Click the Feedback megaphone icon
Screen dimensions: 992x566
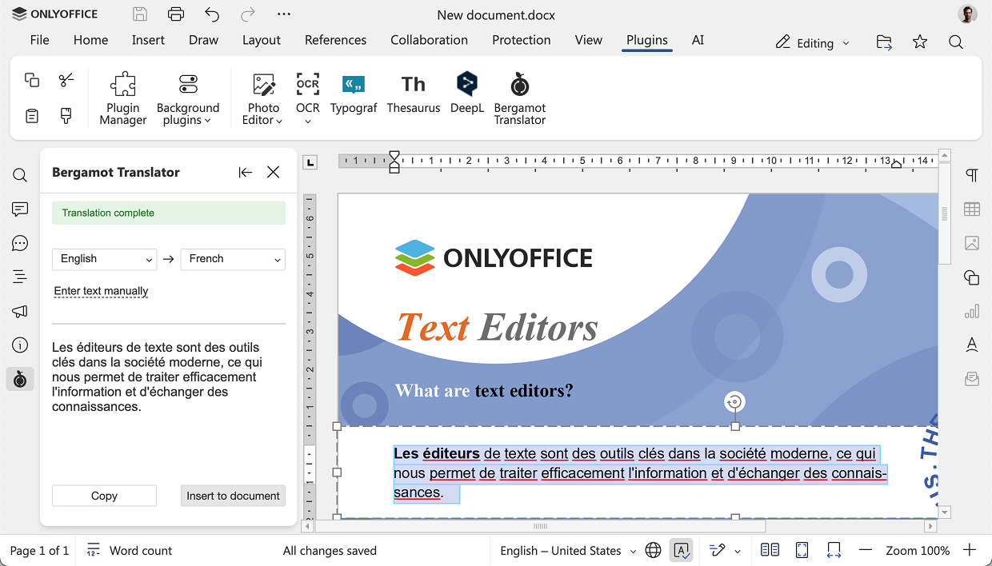click(x=20, y=312)
